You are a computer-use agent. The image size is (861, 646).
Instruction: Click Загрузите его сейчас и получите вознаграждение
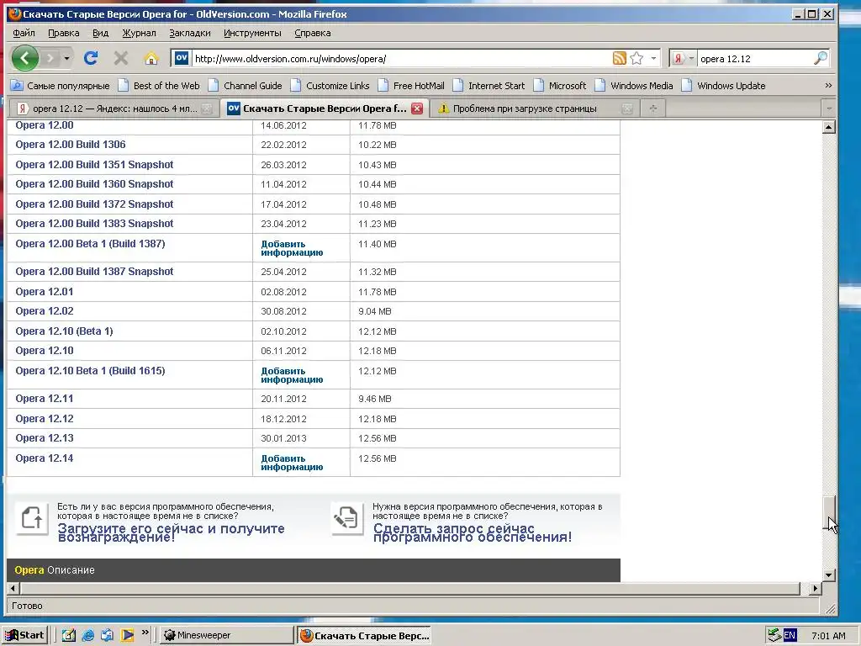pos(171,532)
